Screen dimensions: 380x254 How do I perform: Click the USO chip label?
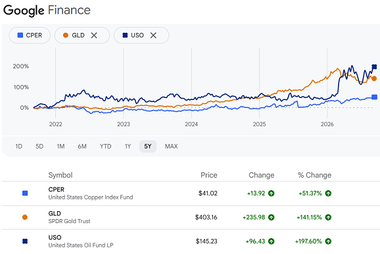[x=137, y=36]
